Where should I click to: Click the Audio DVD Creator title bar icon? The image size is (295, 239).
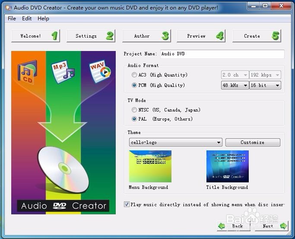pyautogui.click(x=8, y=8)
